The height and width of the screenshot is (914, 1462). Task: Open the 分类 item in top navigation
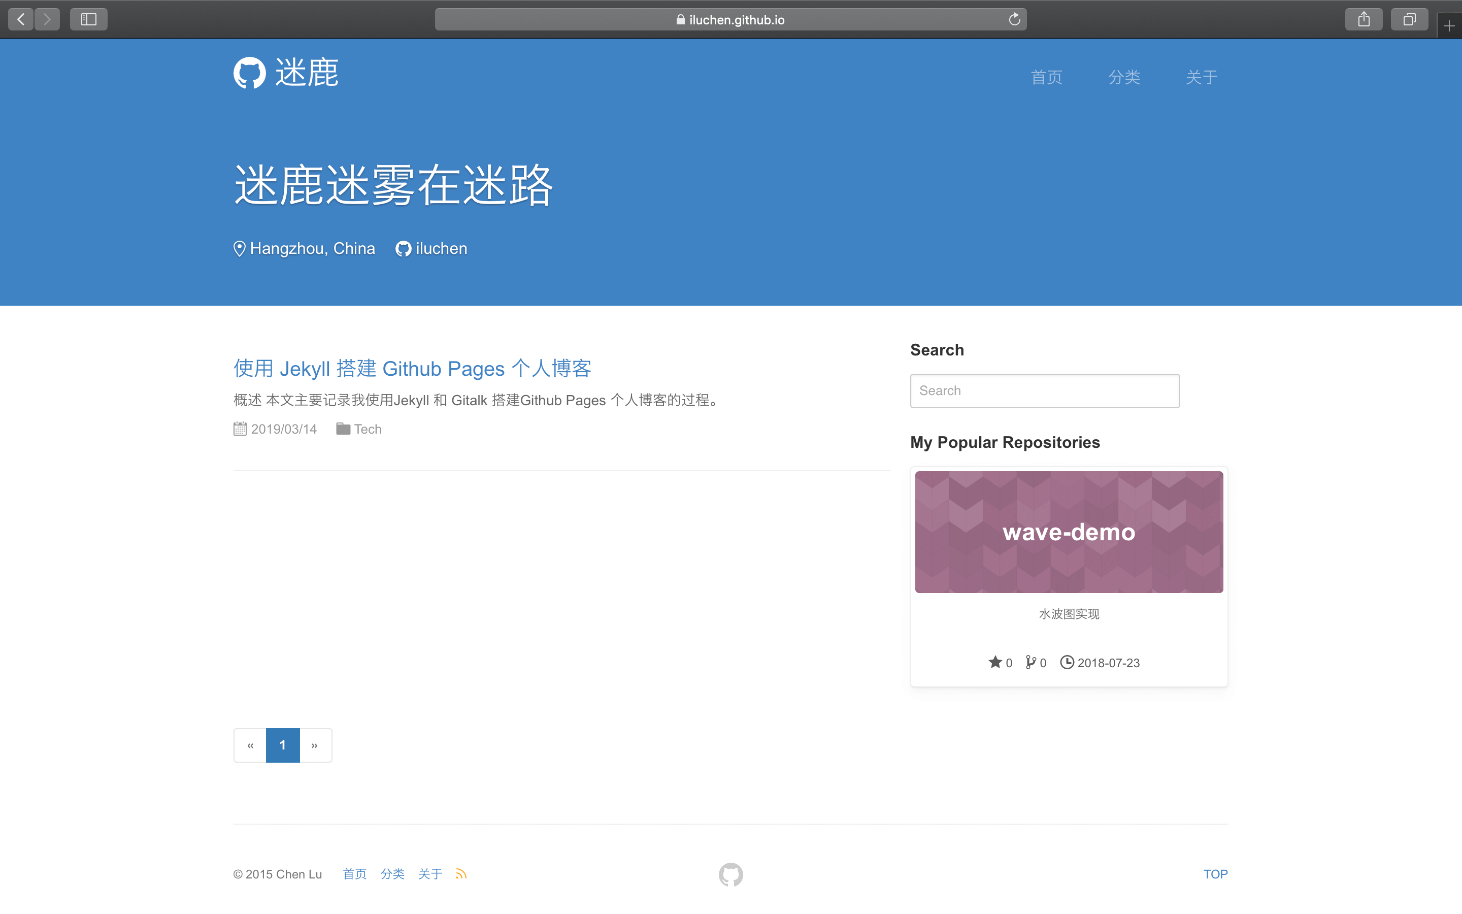pyautogui.click(x=1124, y=77)
